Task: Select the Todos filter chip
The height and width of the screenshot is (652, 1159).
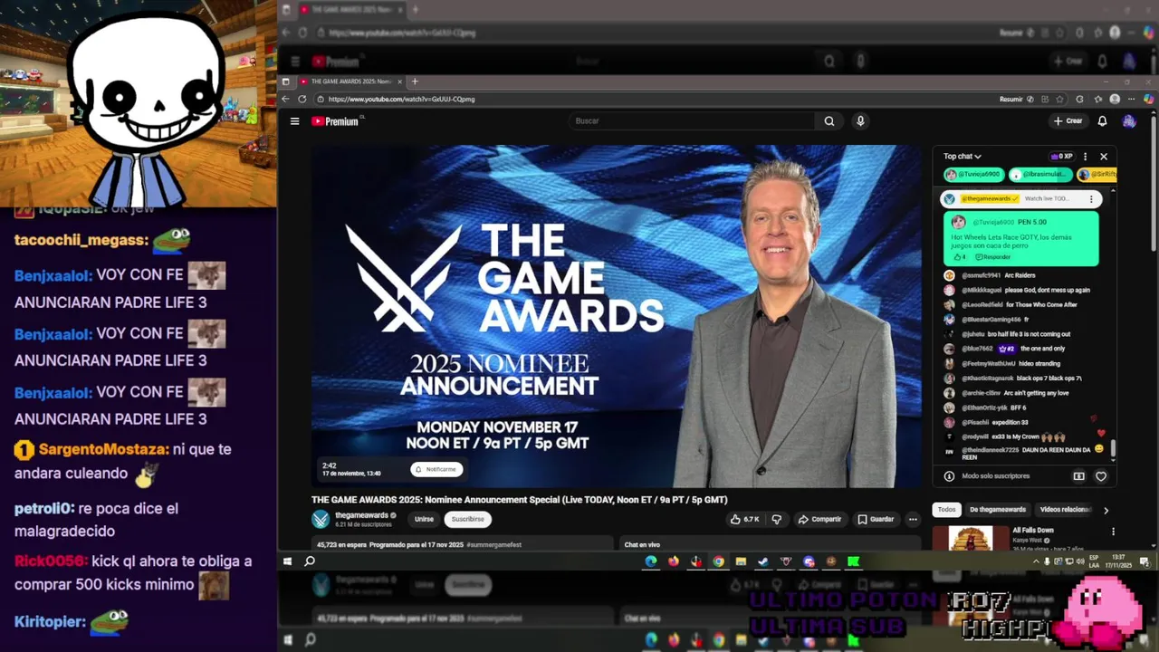Action: point(946,510)
